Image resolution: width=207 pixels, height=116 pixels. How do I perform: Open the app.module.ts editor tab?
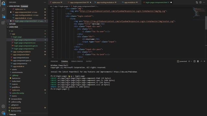point(131,2)
